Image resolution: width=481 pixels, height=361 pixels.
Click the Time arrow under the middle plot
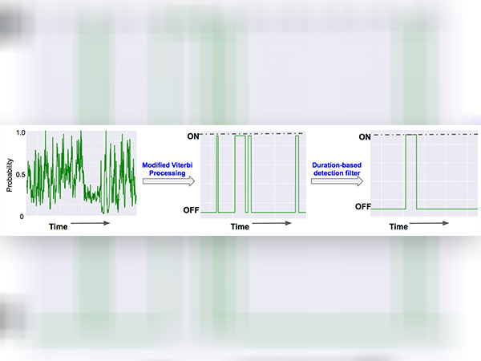pos(269,226)
